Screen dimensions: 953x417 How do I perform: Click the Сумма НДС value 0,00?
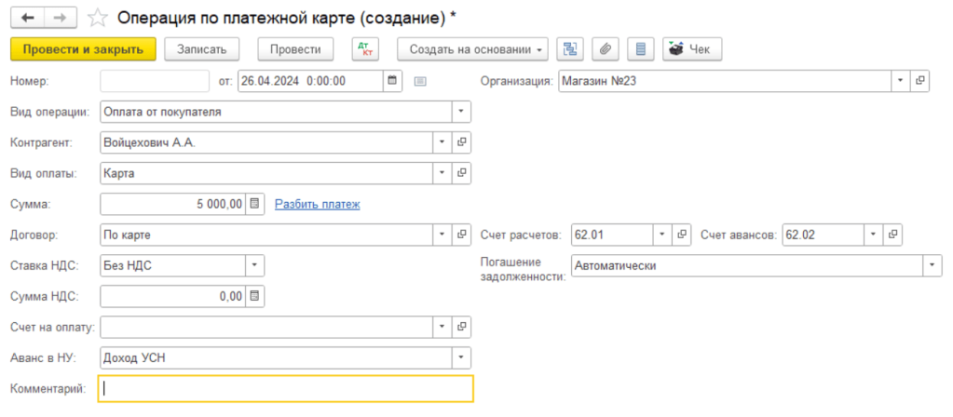[173, 296]
